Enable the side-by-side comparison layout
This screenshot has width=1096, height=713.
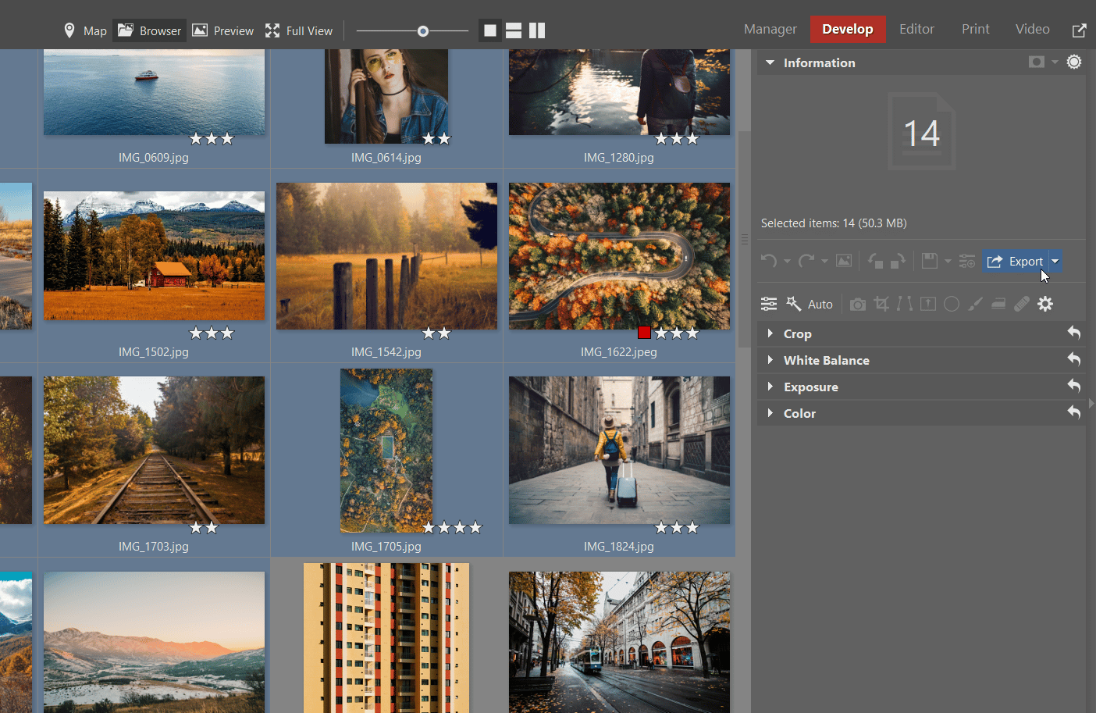537,30
